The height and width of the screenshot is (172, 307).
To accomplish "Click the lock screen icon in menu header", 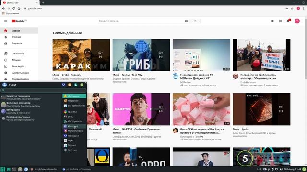I will tap(70, 85).
